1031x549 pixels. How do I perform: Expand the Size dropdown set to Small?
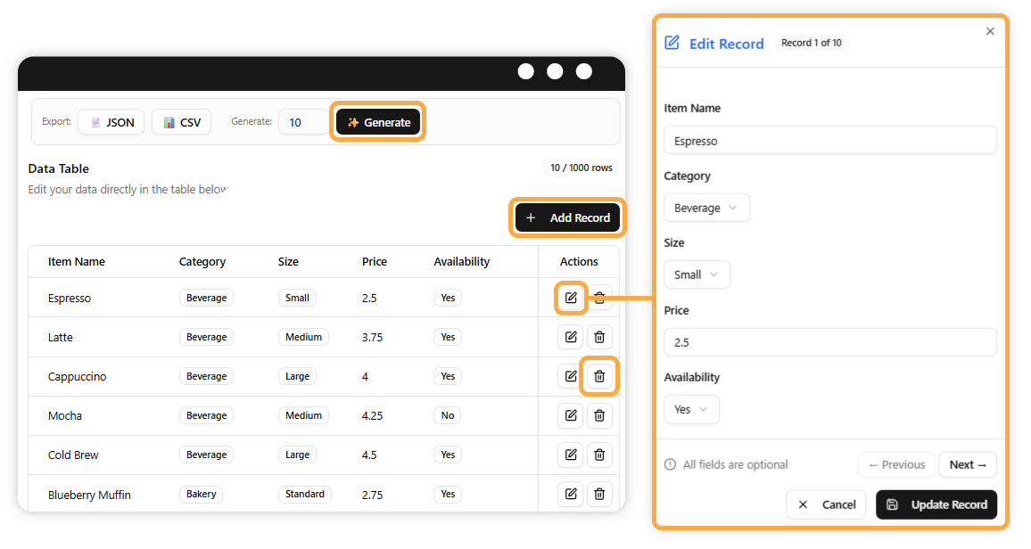click(x=697, y=274)
